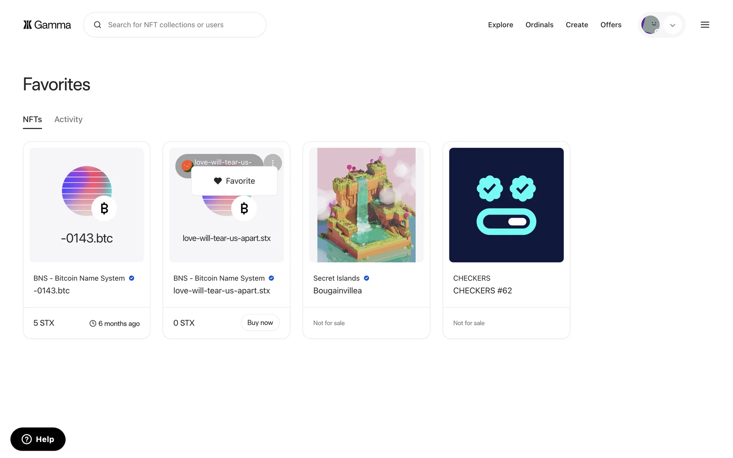Screen dimensions: 733x458
Task: Click the Help question mark button
Action: [x=38, y=439]
